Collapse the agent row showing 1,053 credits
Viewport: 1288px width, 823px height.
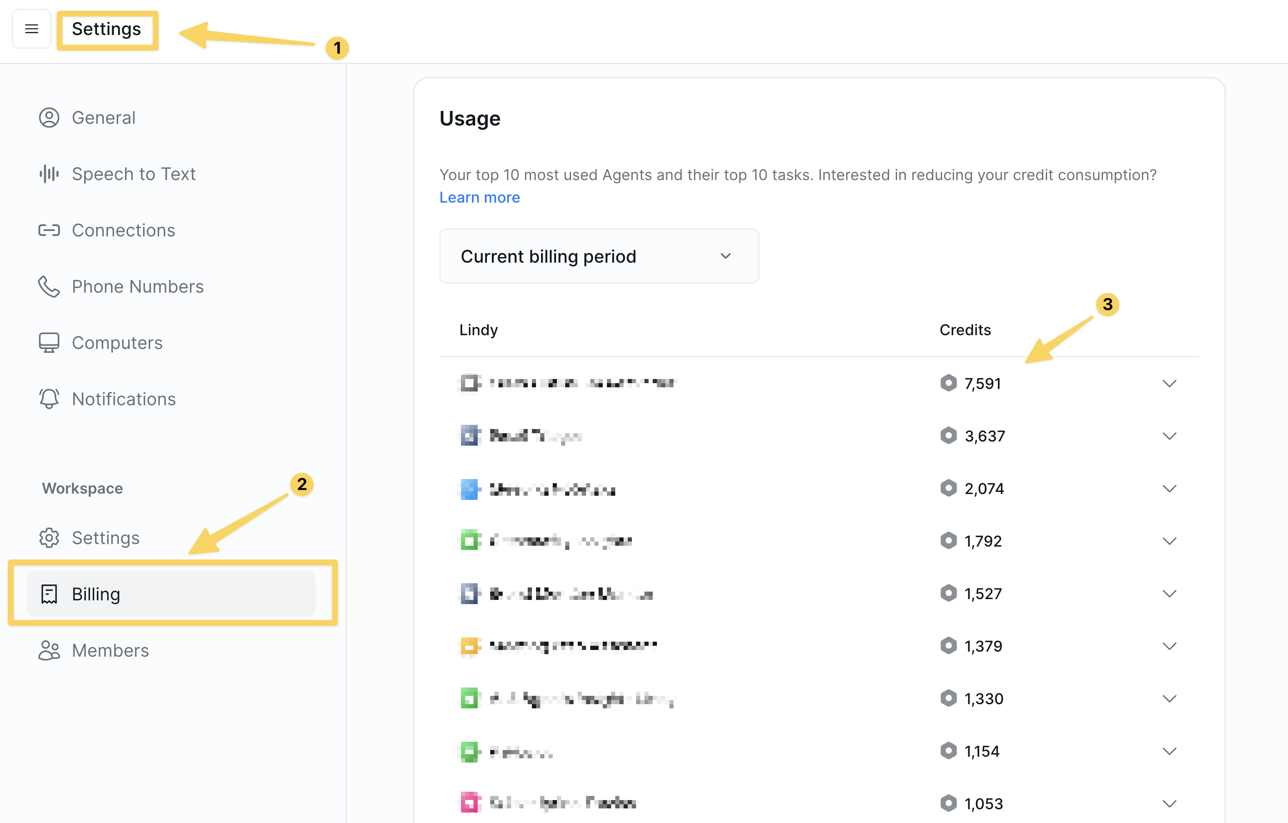click(x=1169, y=803)
